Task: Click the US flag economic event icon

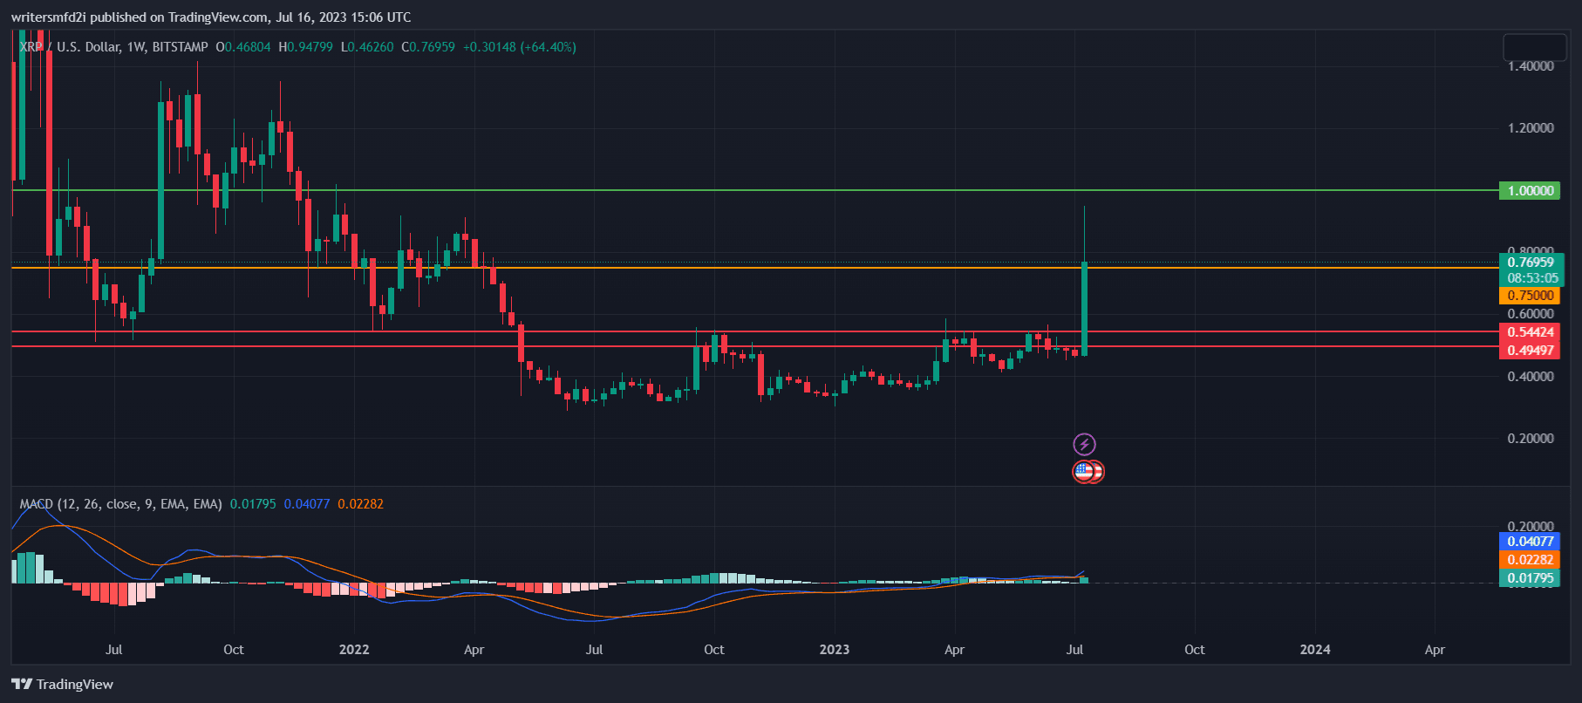Action: tap(1084, 472)
